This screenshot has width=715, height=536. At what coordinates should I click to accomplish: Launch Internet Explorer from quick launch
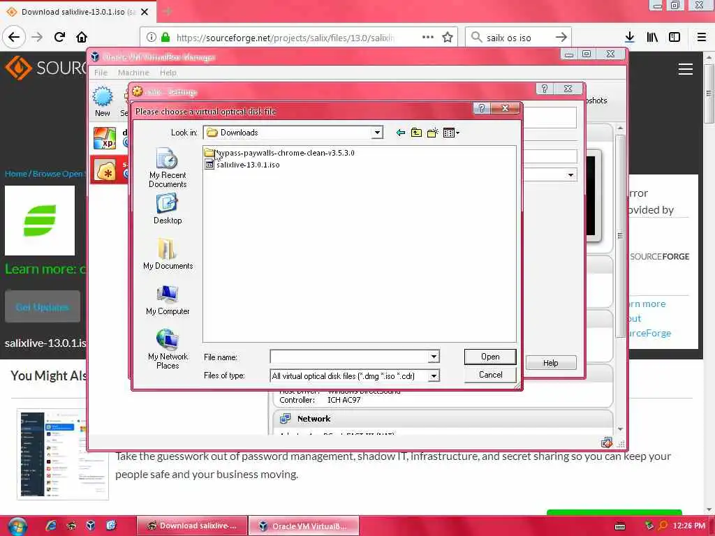(51, 526)
